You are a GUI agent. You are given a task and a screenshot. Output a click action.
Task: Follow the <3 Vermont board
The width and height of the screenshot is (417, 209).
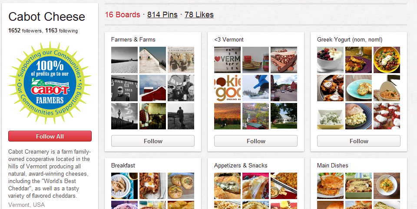click(x=256, y=141)
